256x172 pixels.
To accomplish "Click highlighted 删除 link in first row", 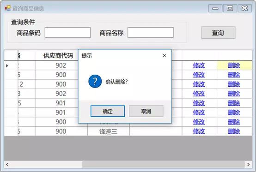I will [x=234, y=65].
